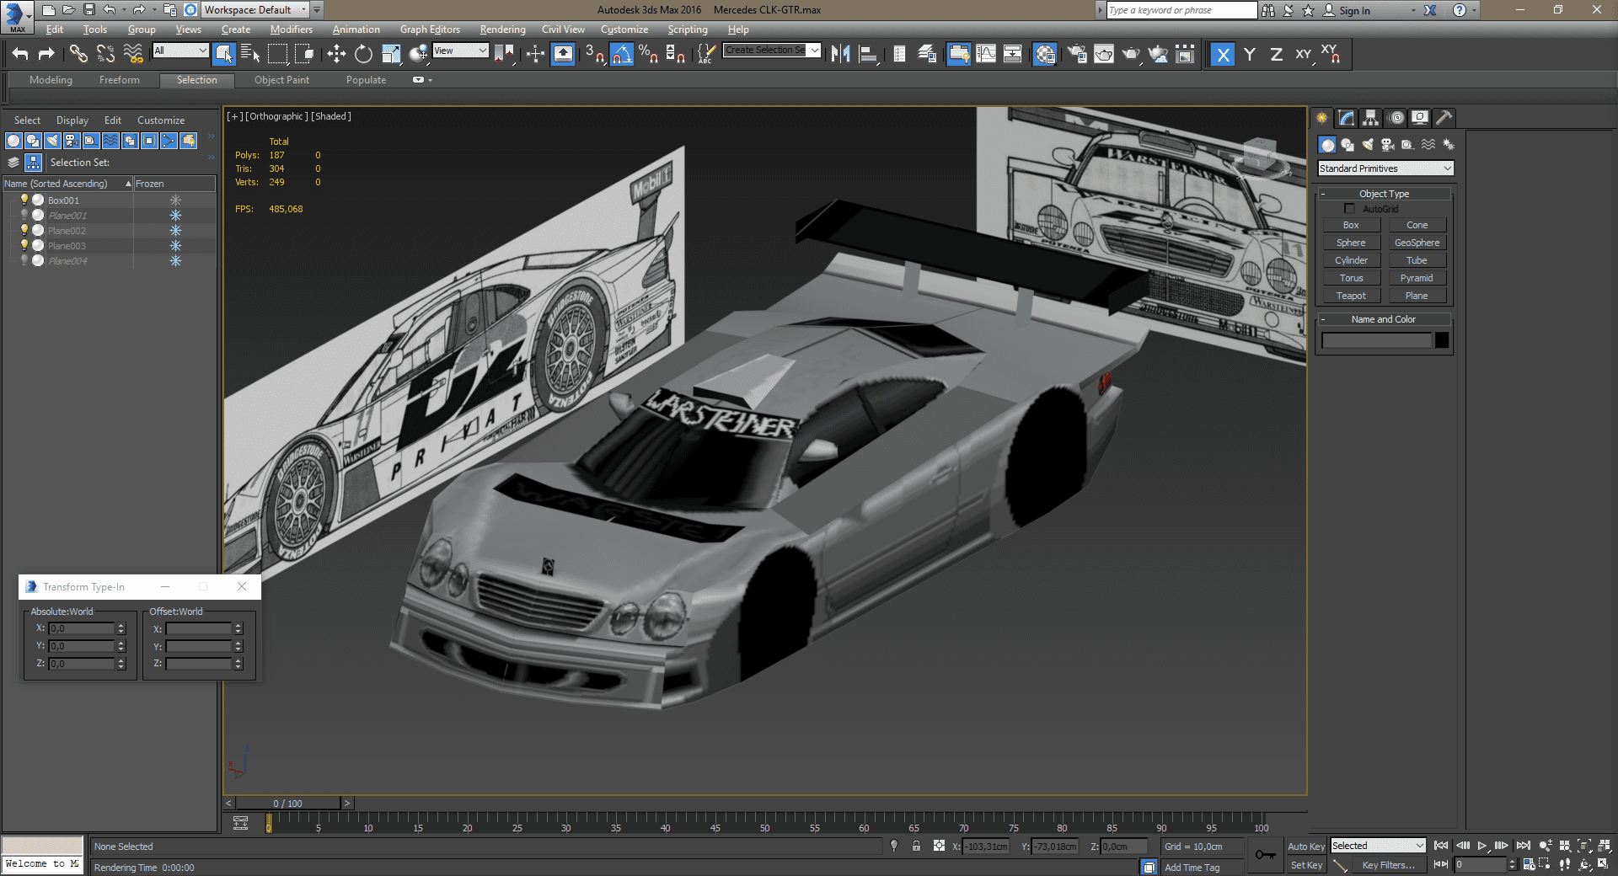Click the Mirror tool icon

pyautogui.click(x=840, y=54)
